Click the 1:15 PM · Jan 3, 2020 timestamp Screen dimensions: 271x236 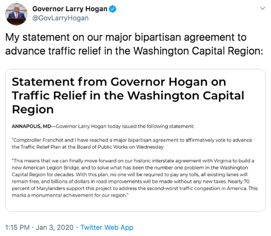(39, 227)
